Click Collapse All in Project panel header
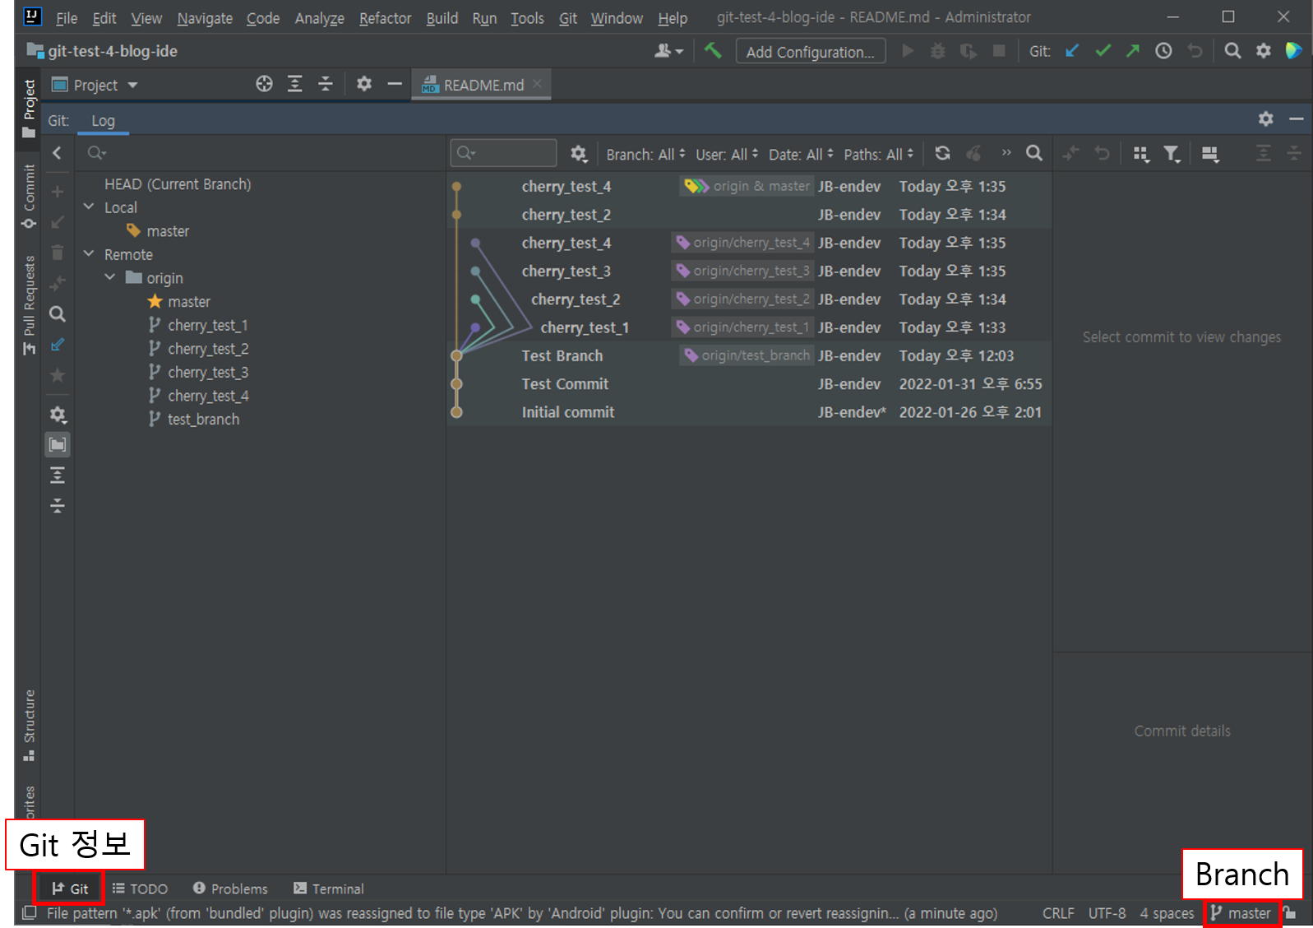Screen dimensions: 1313x928 (x=326, y=84)
